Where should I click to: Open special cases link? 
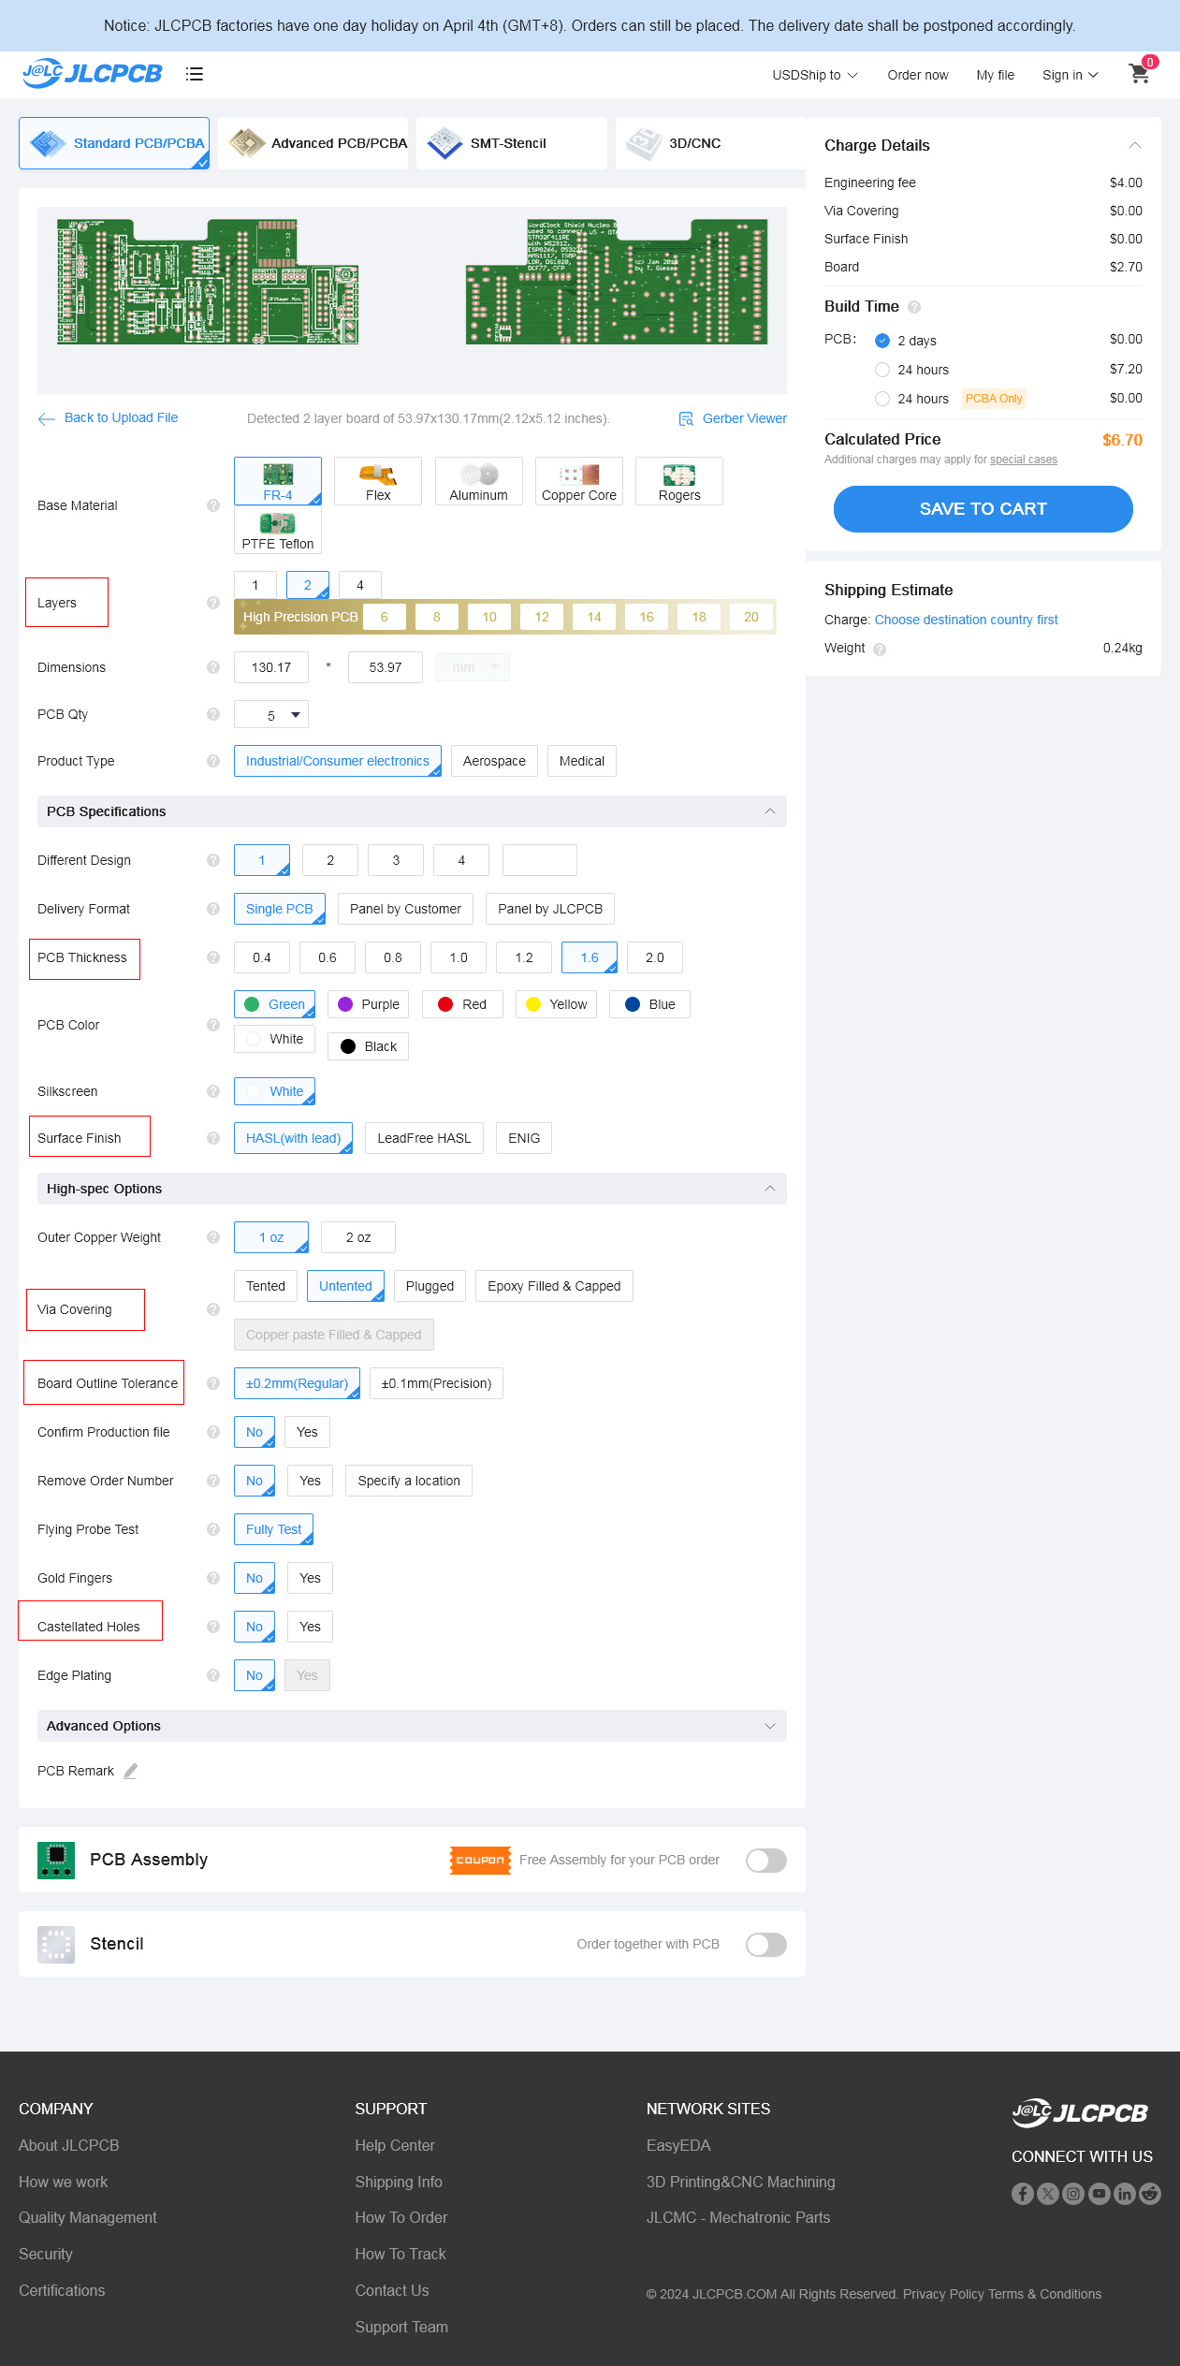1024,460
